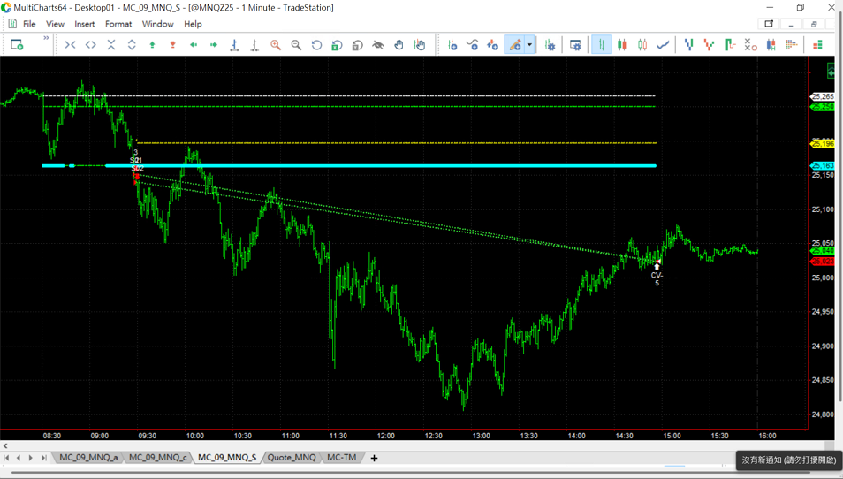Screen dimensions: 843x479
Task: Toggle the crossed-out eye visibility icon
Action: click(378, 45)
